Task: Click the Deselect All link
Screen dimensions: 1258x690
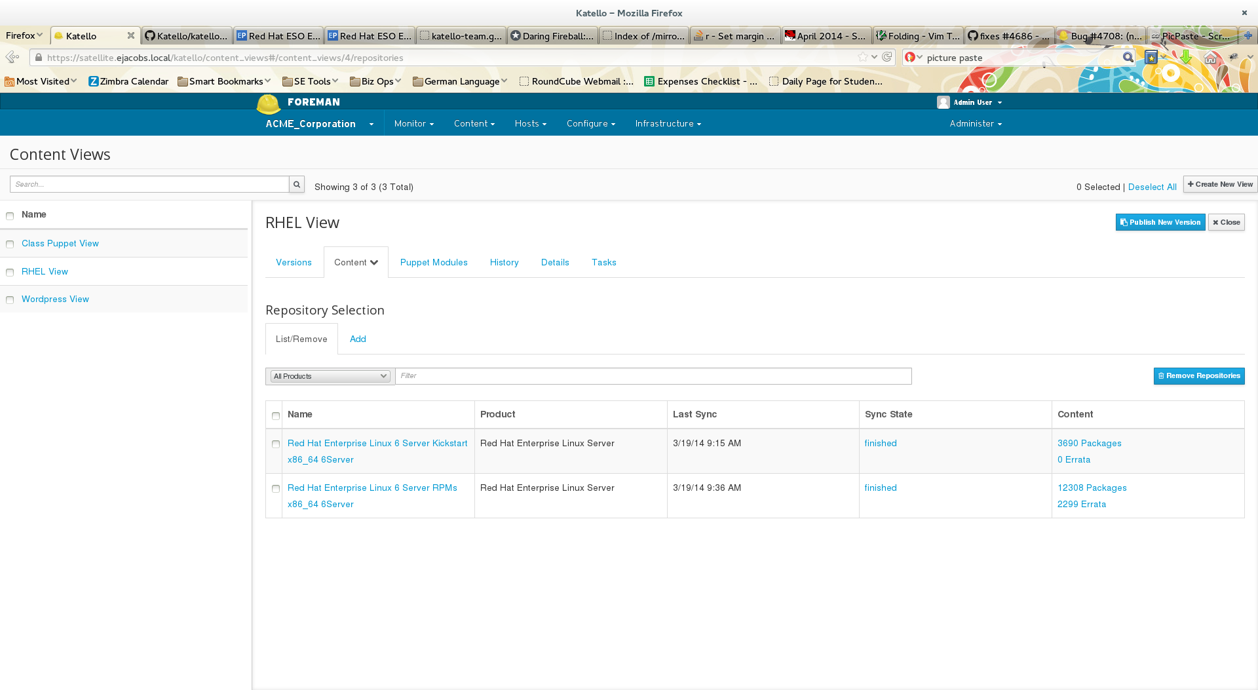Action: click(1152, 187)
